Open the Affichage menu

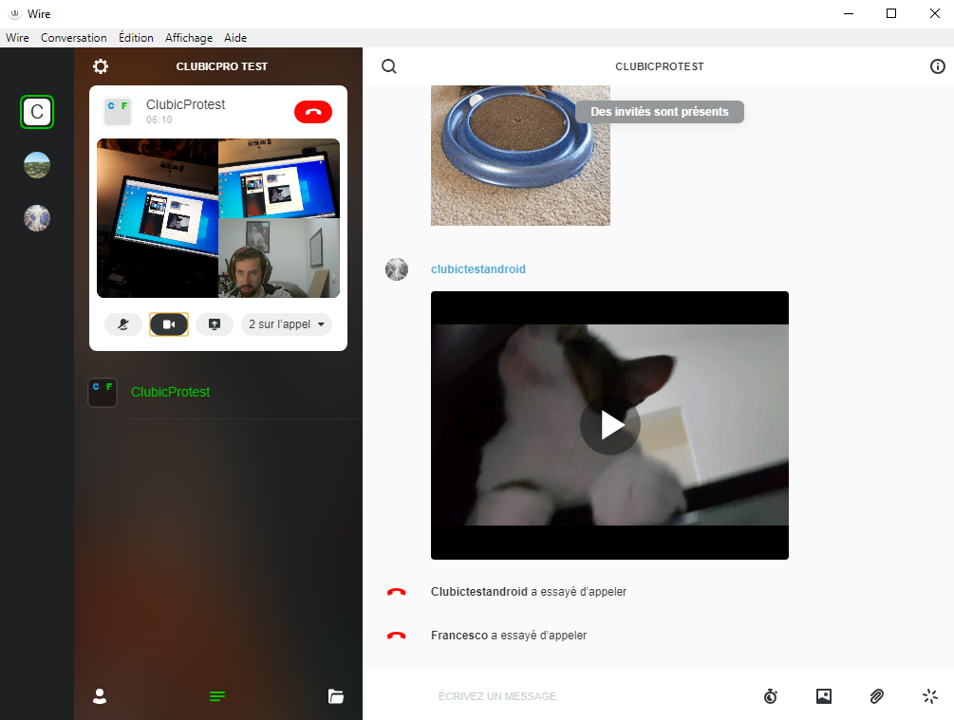click(189, 38)
